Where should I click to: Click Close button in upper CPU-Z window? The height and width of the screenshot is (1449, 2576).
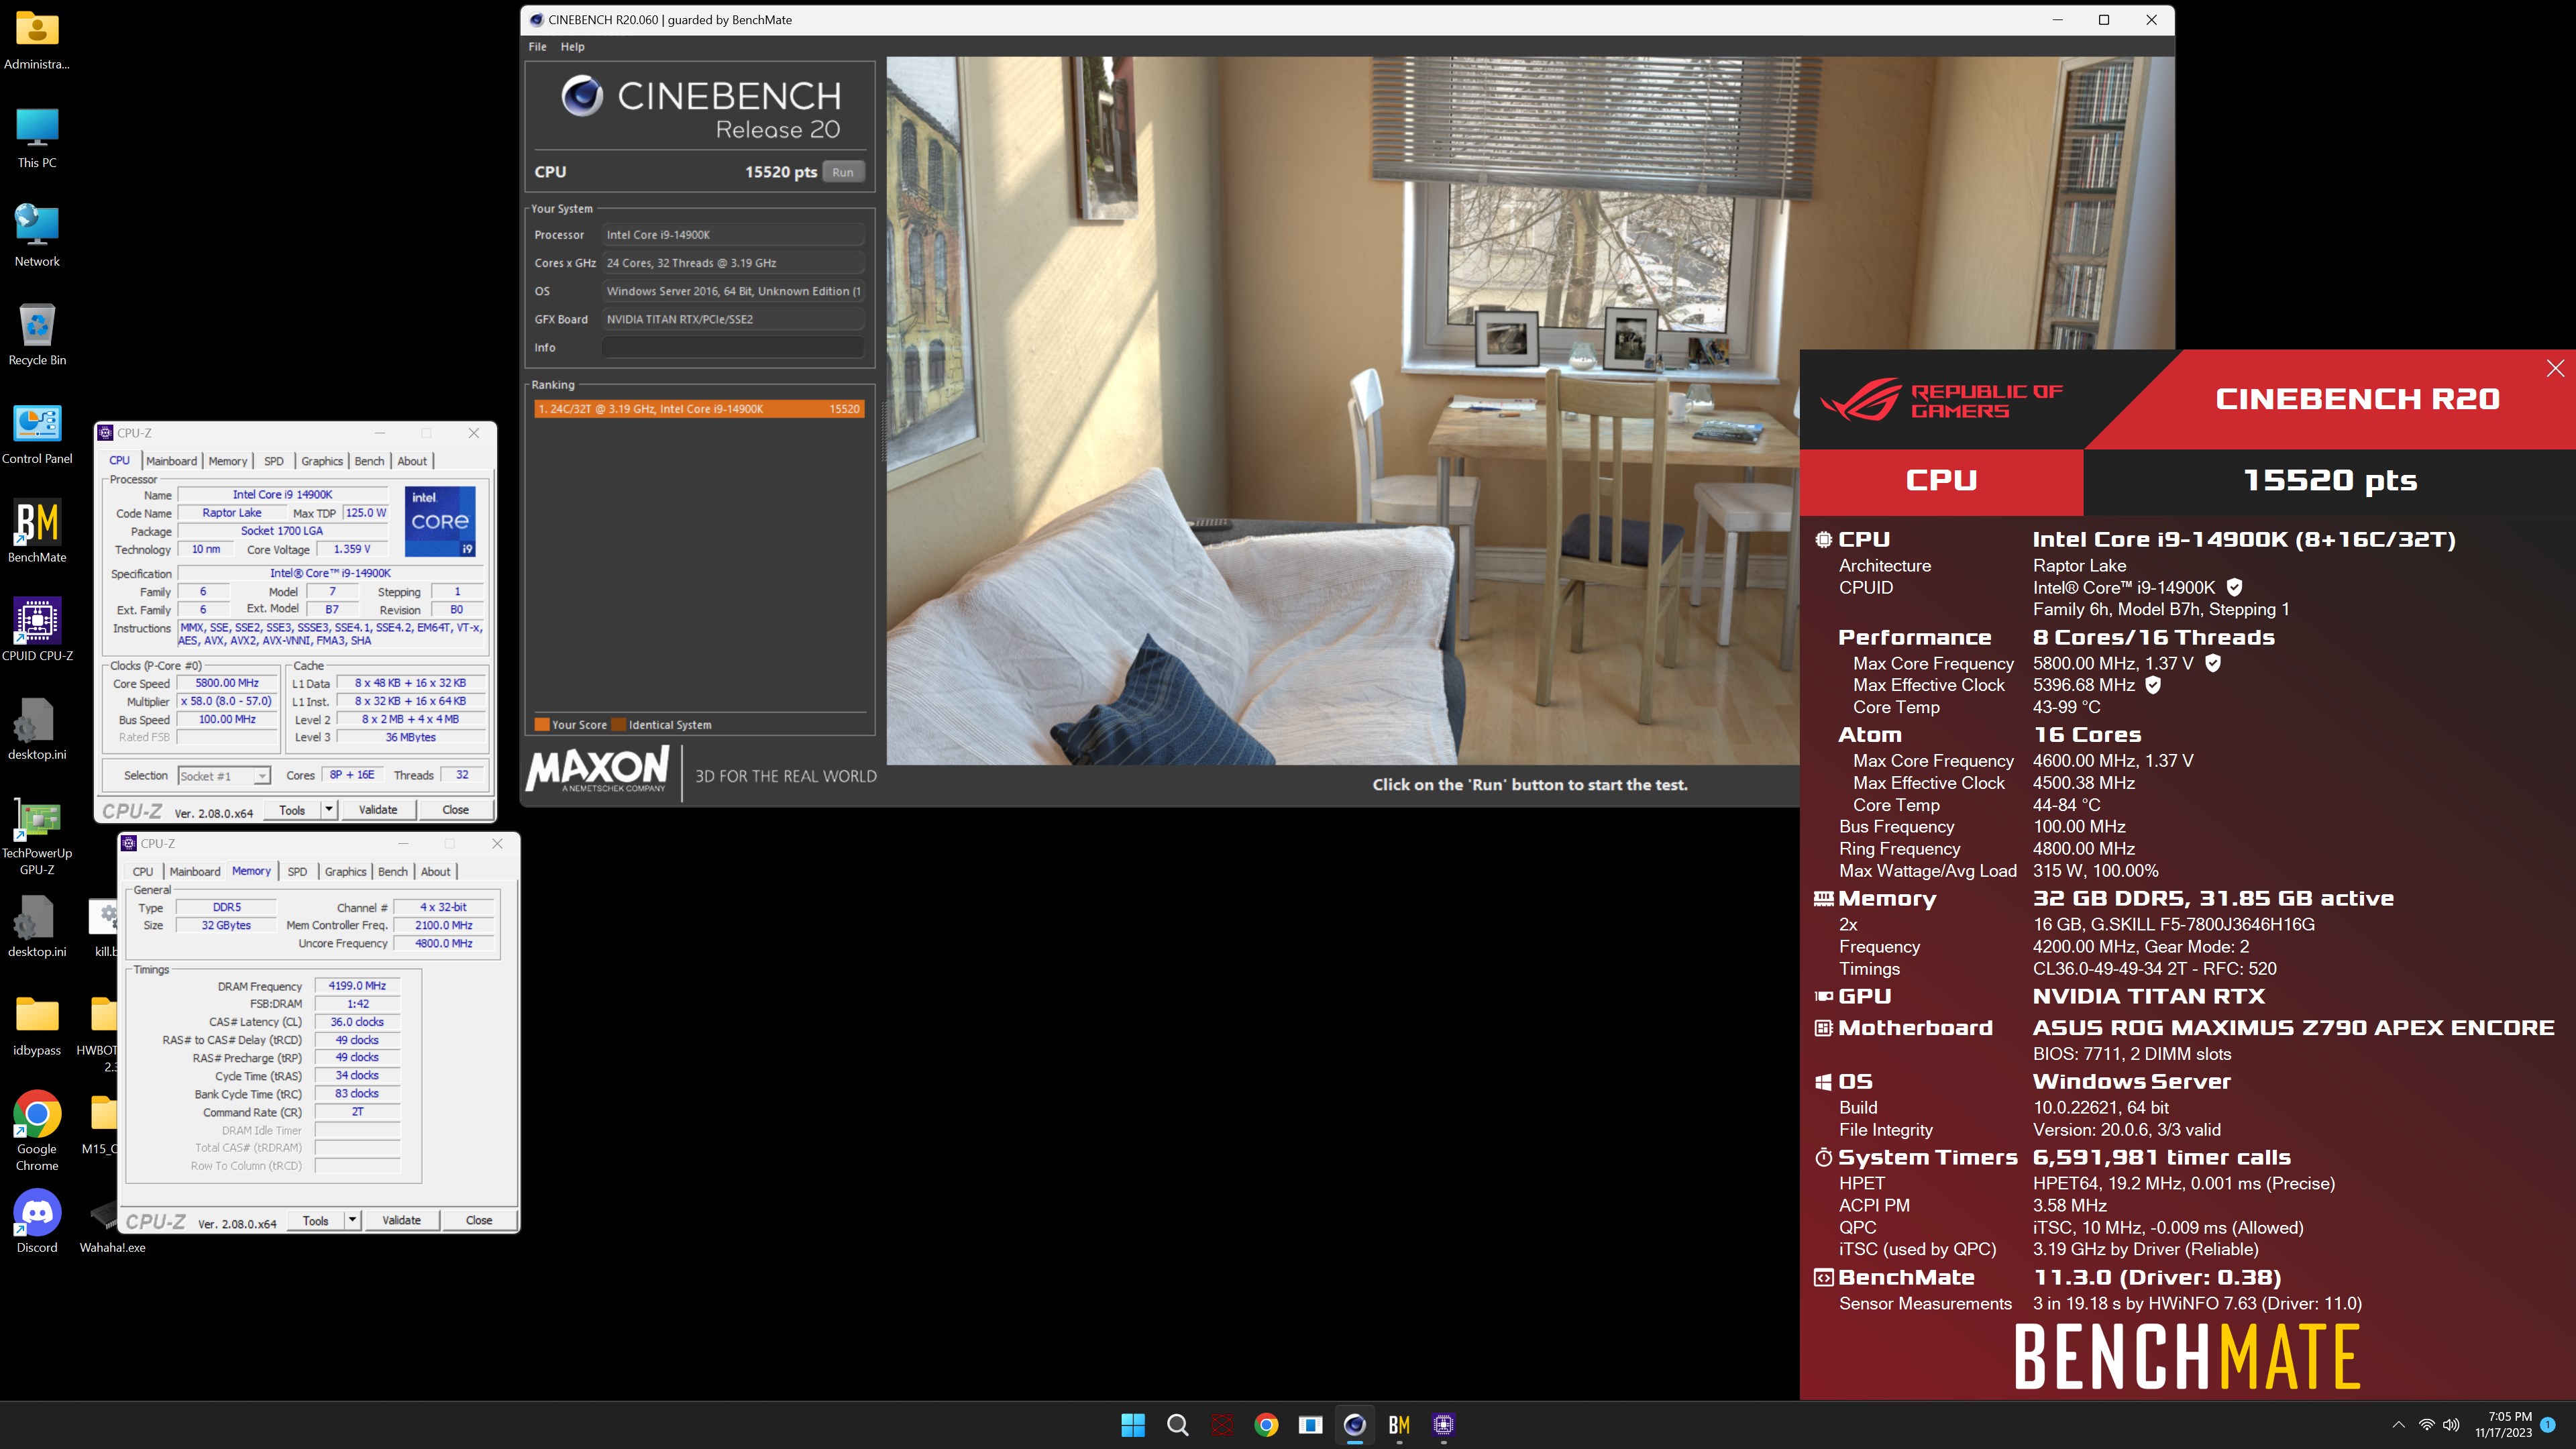pos(455,810)
